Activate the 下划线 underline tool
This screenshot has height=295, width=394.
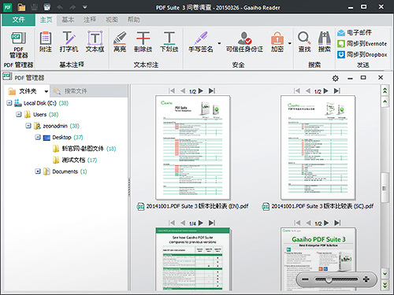coord(169,42)
